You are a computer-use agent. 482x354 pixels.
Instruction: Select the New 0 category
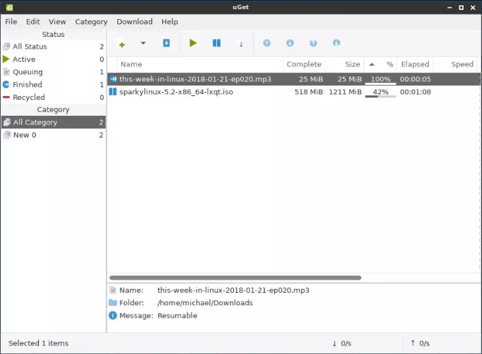click(24, 135)
